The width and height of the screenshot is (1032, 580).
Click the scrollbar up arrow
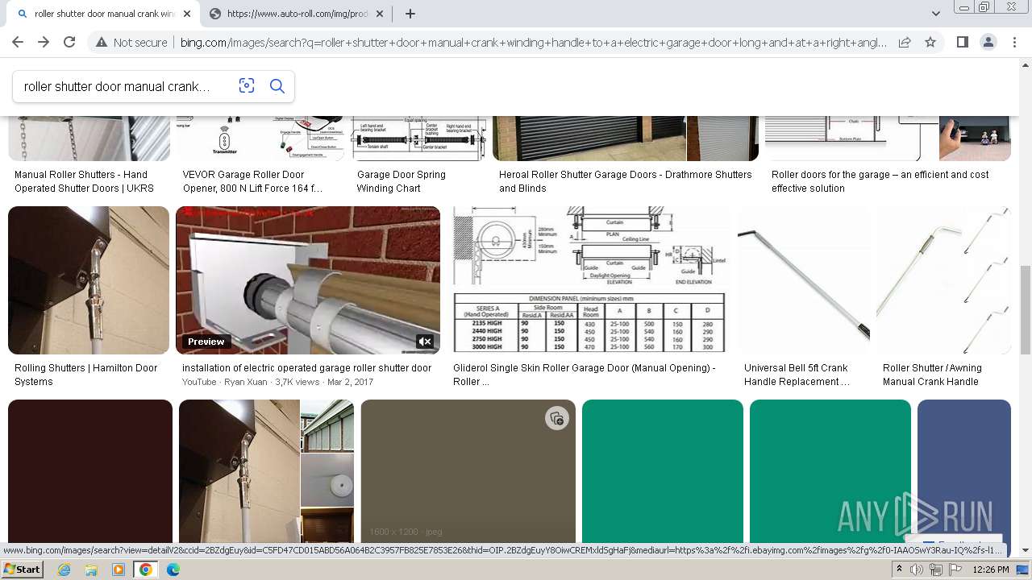coord(1026,64)
